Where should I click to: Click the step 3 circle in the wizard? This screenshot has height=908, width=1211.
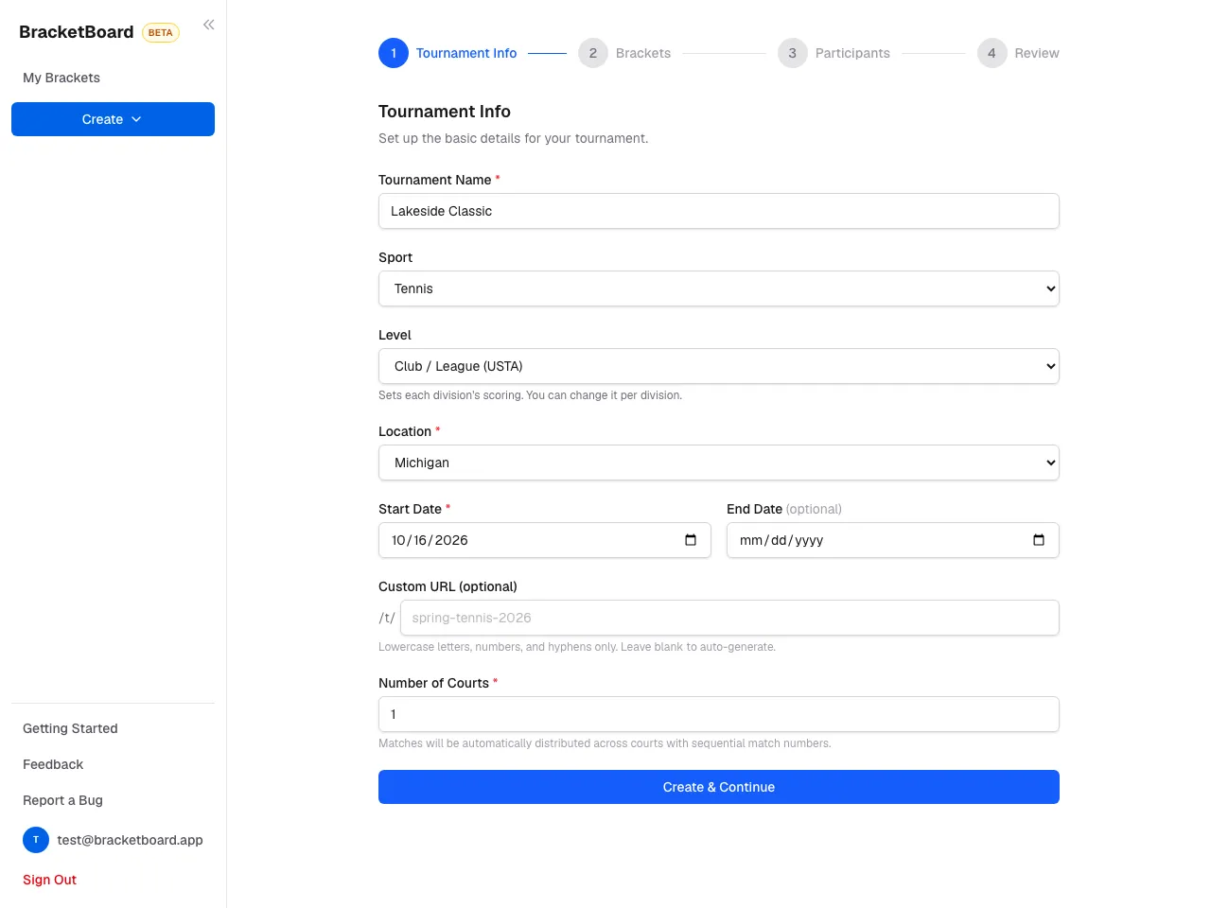click(793, 53)
